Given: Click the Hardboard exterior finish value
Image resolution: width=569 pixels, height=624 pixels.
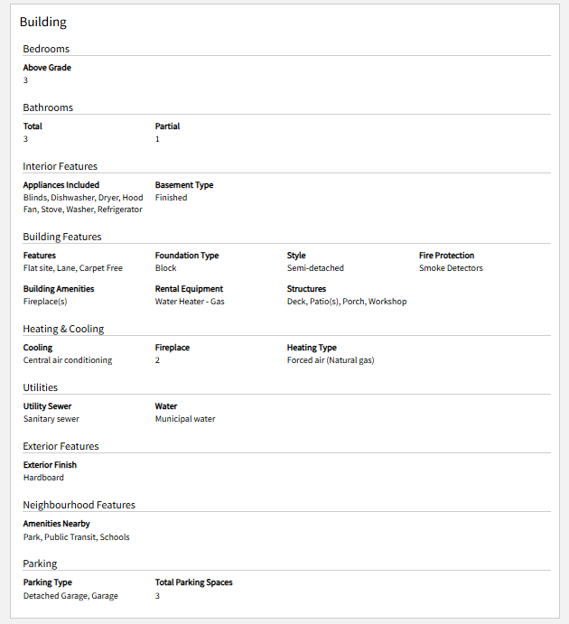Looking at the screenshot, I should point(43,478).
